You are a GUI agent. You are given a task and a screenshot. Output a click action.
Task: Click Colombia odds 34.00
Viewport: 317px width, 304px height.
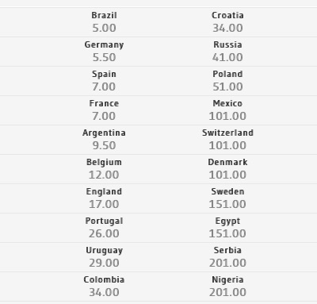[104, 287]
